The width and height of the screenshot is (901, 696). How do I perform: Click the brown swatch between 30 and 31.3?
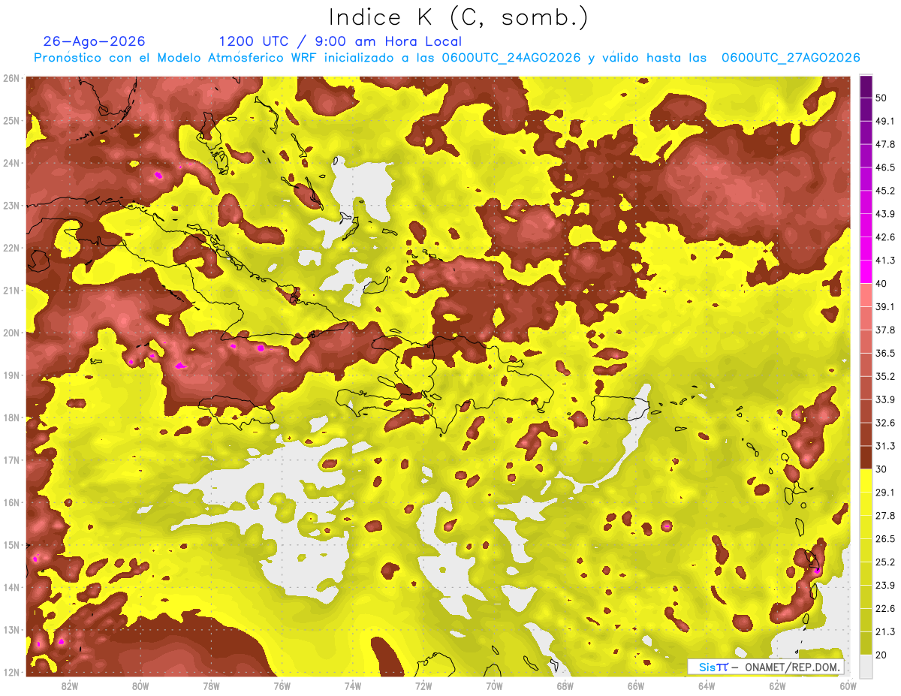pyautogui.click(x=866, y=457)
